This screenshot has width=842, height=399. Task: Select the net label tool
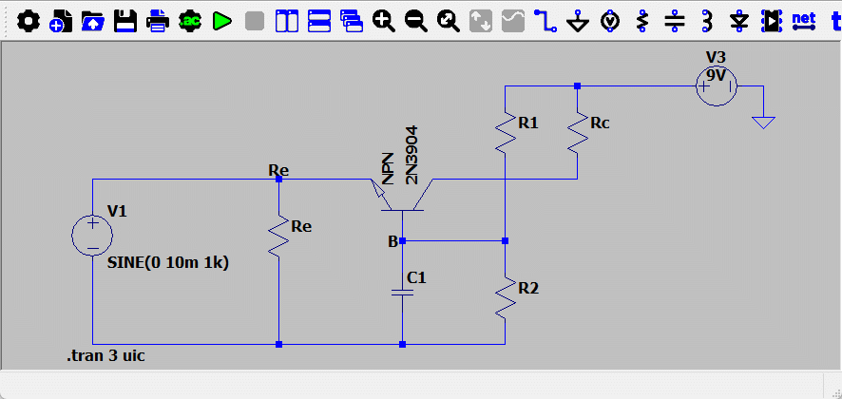pyautogui.click(x=804, y=20)
